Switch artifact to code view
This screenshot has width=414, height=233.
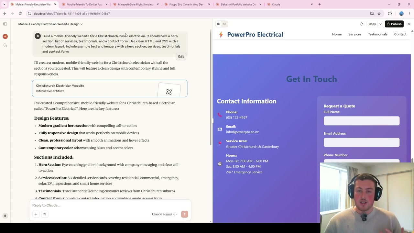coord(225,24)
